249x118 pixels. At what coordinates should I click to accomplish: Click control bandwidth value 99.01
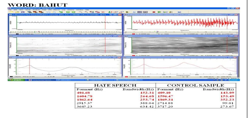pos(229,103)
